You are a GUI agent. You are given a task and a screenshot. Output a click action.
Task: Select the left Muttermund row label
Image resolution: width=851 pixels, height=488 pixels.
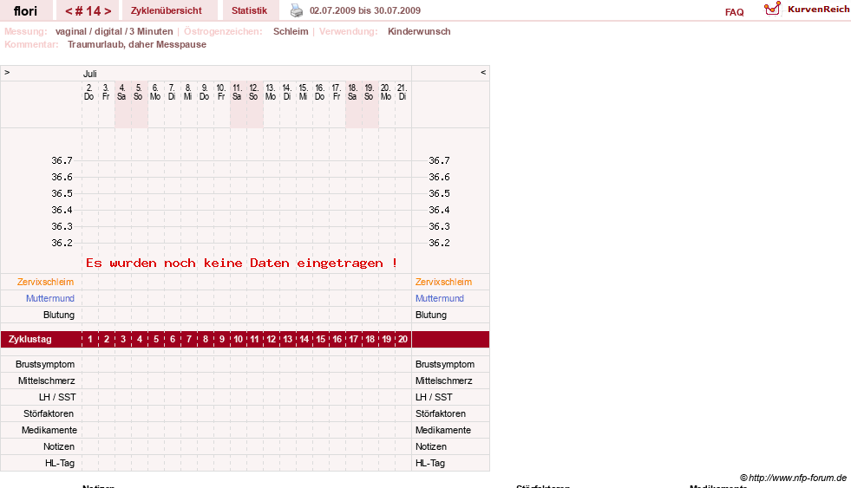click(x=50, y=298)
